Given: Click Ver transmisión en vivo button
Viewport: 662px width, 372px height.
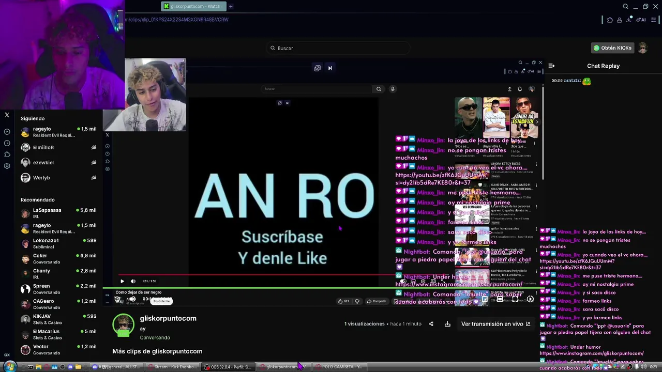Looking at the screenshot, I should (x=495, y=324).
